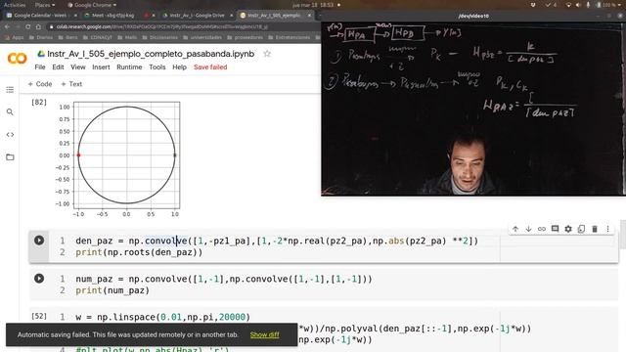Open the View menu
The width and height of the screenshot is (626, 352).
78,67
